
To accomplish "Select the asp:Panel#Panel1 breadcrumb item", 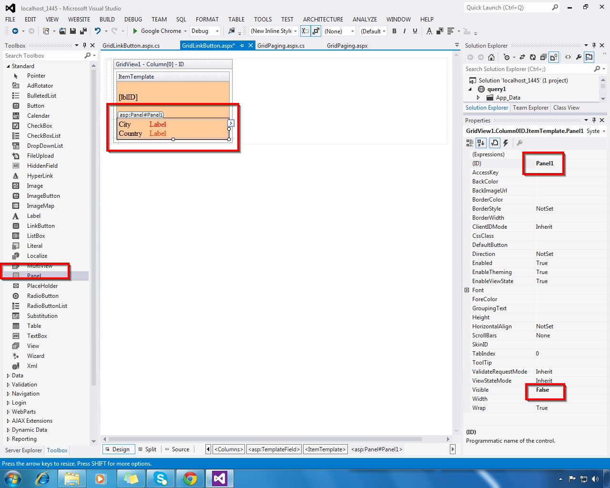I will coord(376,449).
